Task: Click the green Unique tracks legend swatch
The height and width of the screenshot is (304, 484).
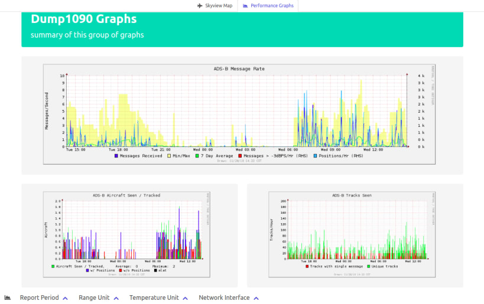Action: point(369,266)
